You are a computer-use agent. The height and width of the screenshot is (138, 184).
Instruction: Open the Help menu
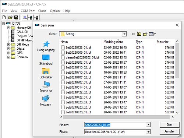pos(67,11)
